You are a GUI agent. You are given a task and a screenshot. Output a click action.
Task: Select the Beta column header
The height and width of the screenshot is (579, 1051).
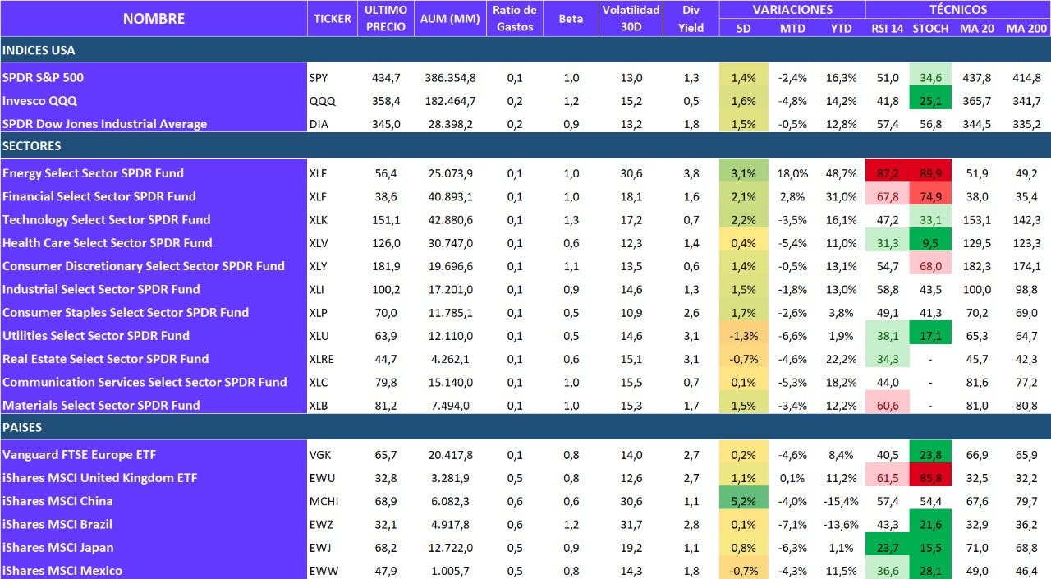(571, 18)
